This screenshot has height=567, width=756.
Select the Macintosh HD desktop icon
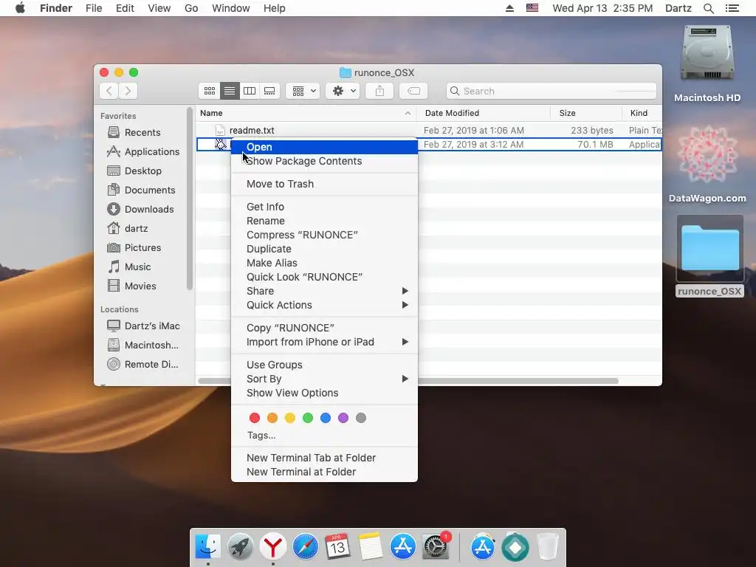pyautogui.click(x=707, y=63)
